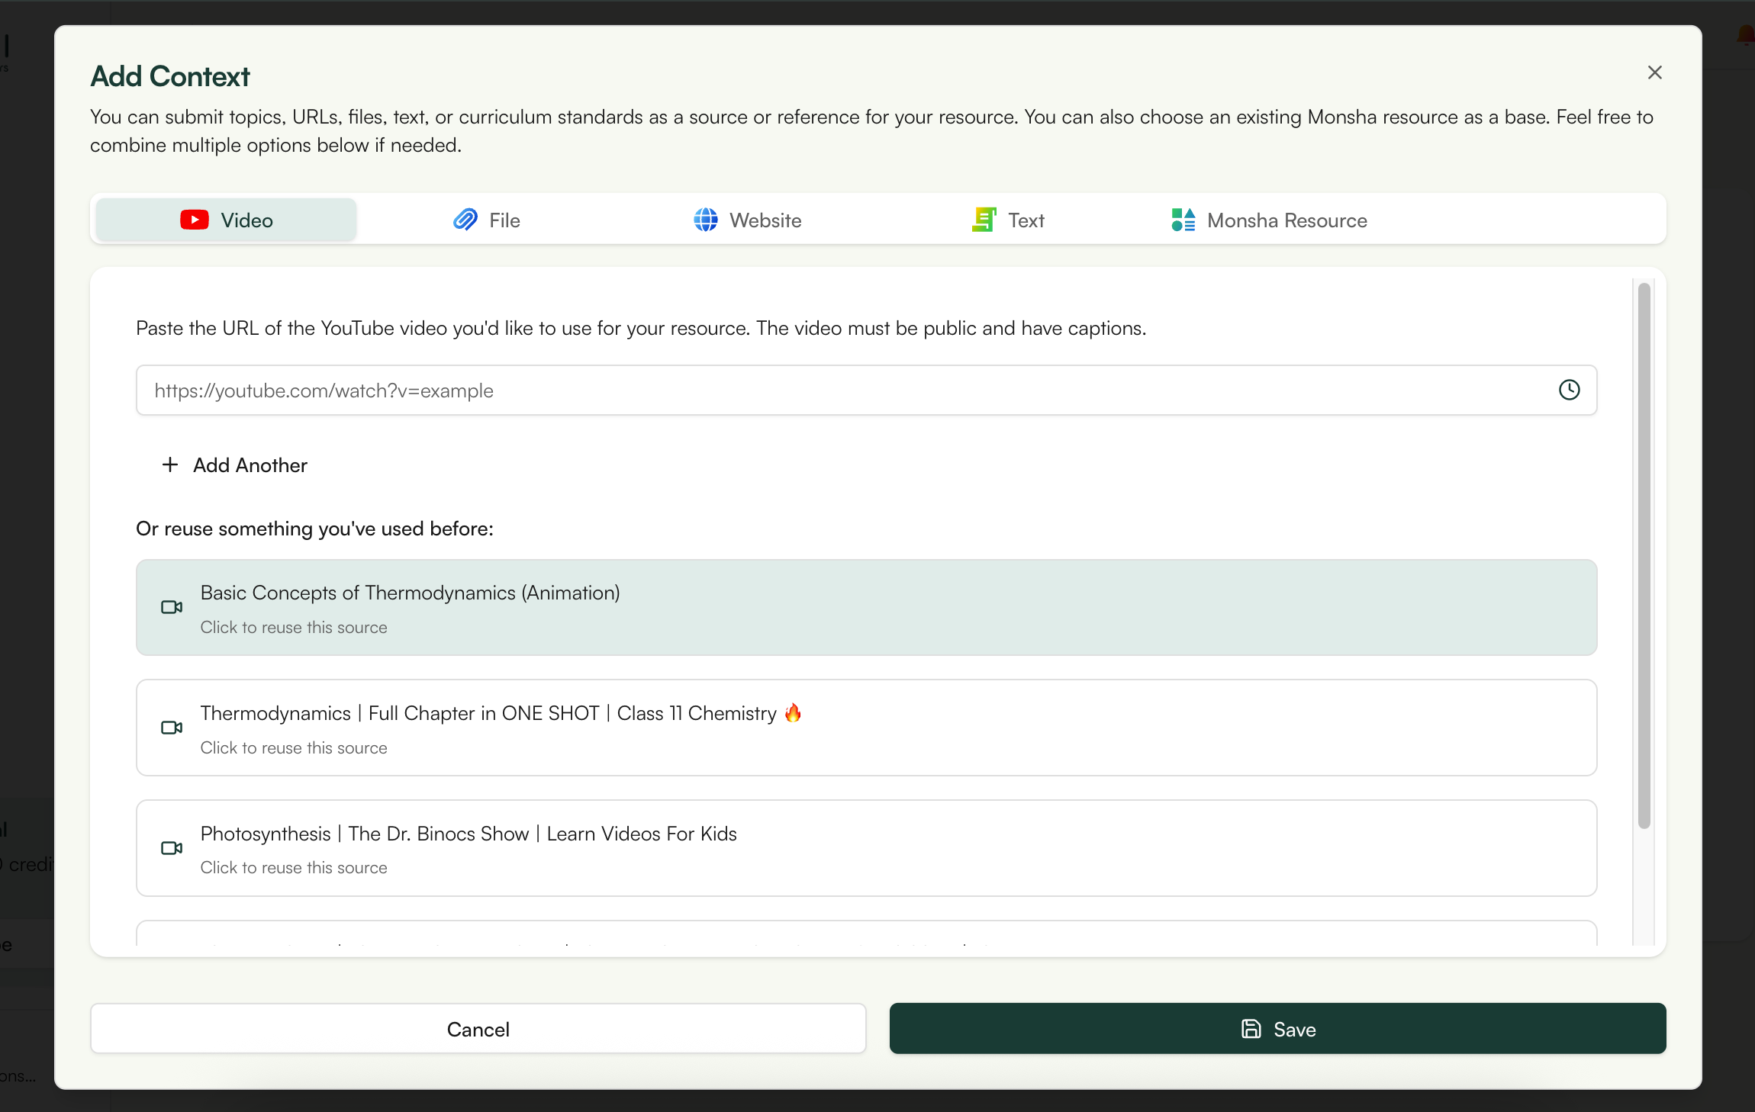This screenshot has width=1755, height=1112.
Task: Save the added context
Action: (1277, 1029)
